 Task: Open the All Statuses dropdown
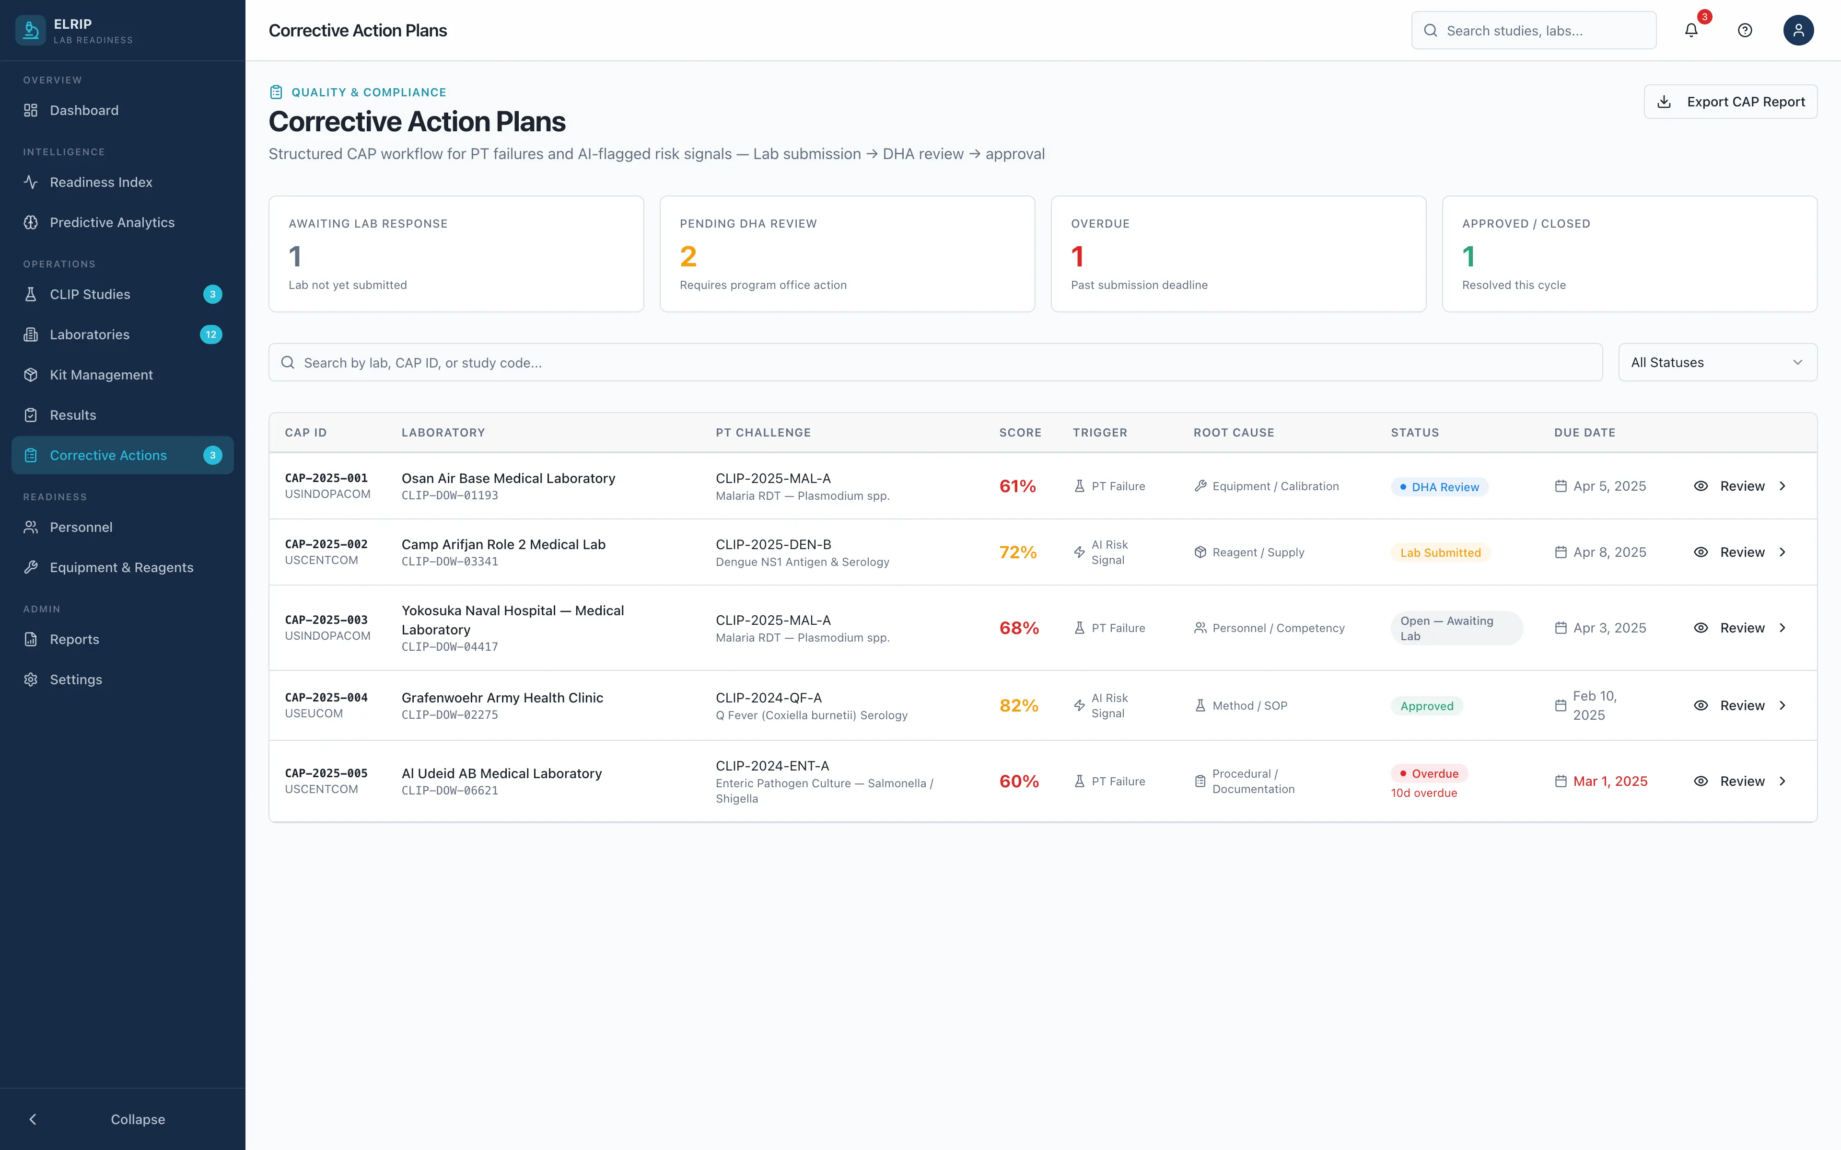coord(1718,362)
